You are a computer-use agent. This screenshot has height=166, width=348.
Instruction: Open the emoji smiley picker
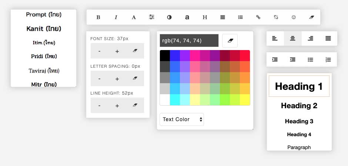click(294, 17)
